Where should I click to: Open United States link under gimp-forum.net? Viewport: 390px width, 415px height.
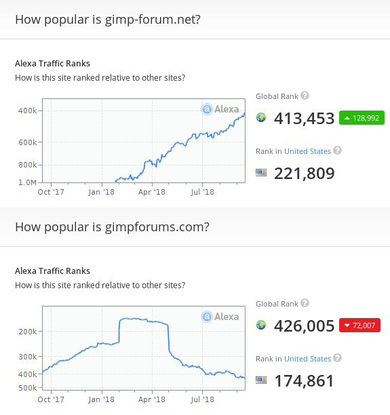pos(307,151)
